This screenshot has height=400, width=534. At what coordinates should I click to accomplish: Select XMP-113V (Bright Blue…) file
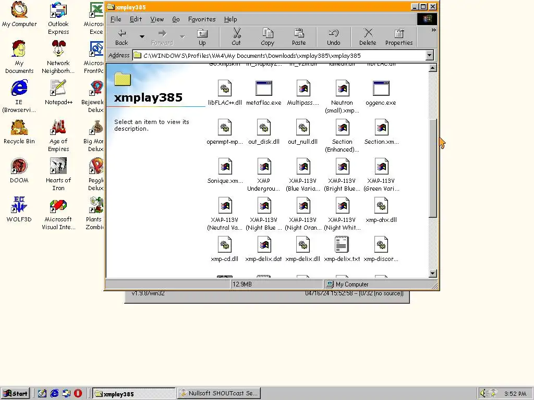(342, 175)
